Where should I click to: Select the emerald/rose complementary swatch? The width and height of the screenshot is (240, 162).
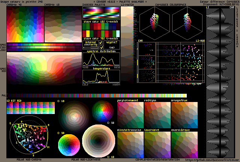point(184,144)
